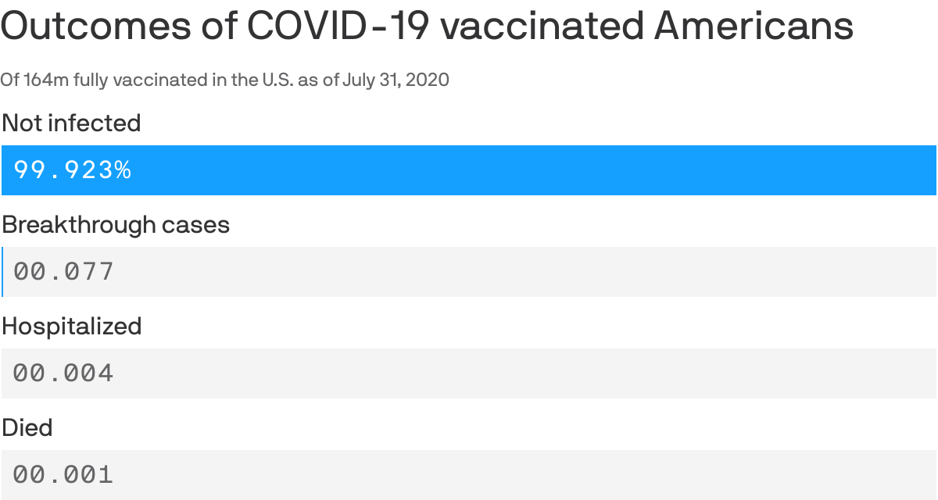Click "164m" in the subtitle
This screenshot has height=500, width=938.
point(45,80)
